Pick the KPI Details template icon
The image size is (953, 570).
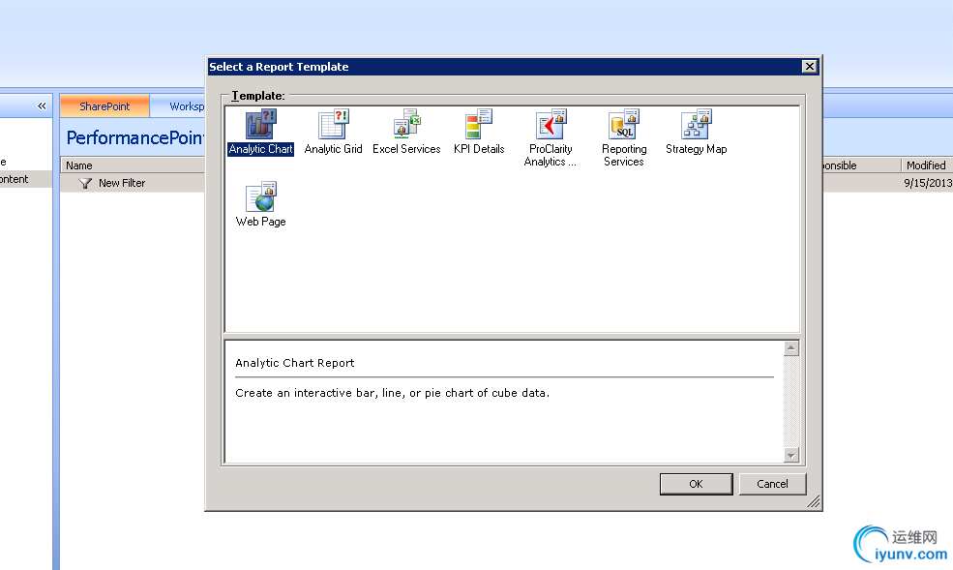[x=479, y=125]
